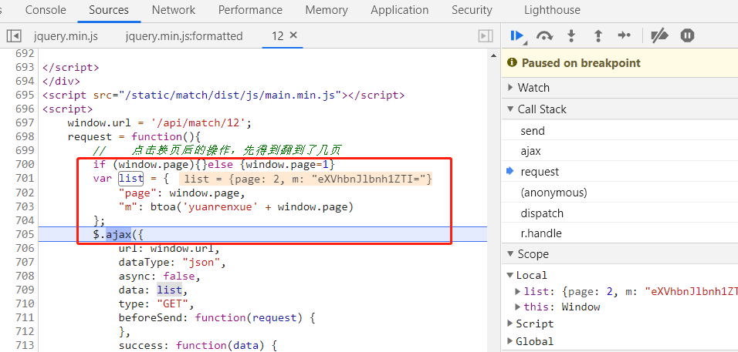Click 'ajax' highlighted on line 705
738x352 pixels.
118,233
